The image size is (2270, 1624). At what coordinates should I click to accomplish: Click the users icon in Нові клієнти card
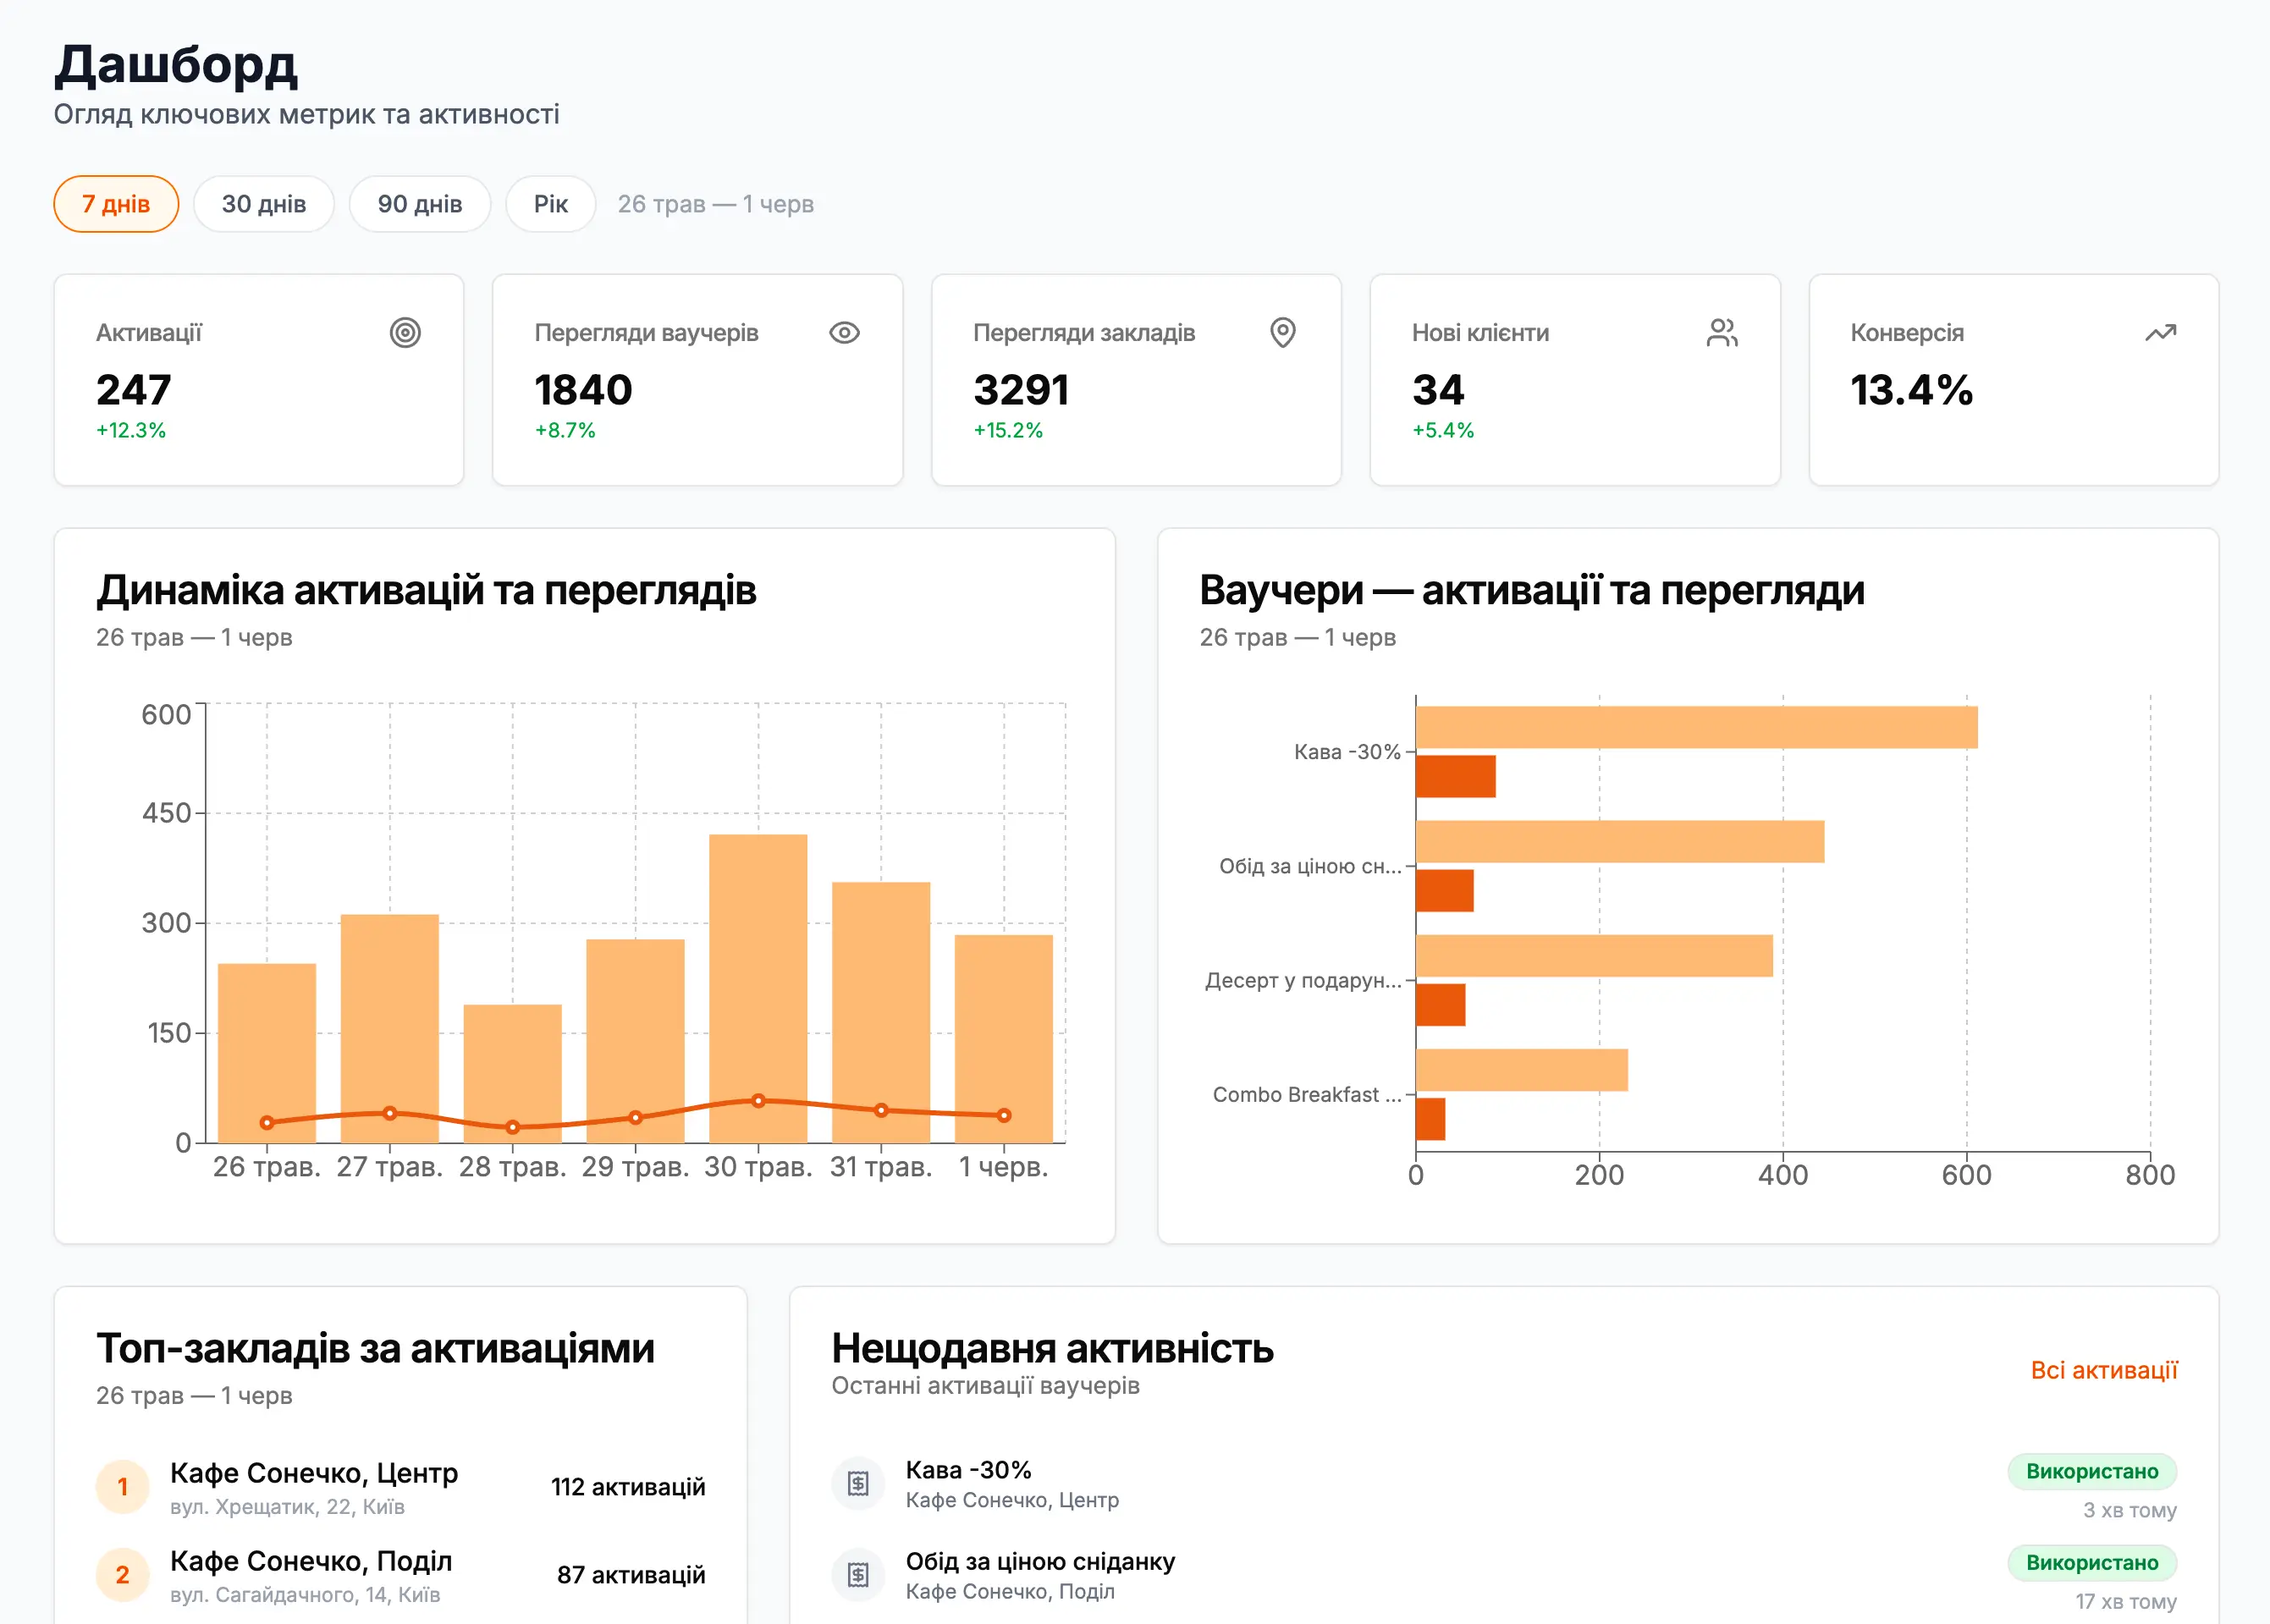pos(1722,332)
